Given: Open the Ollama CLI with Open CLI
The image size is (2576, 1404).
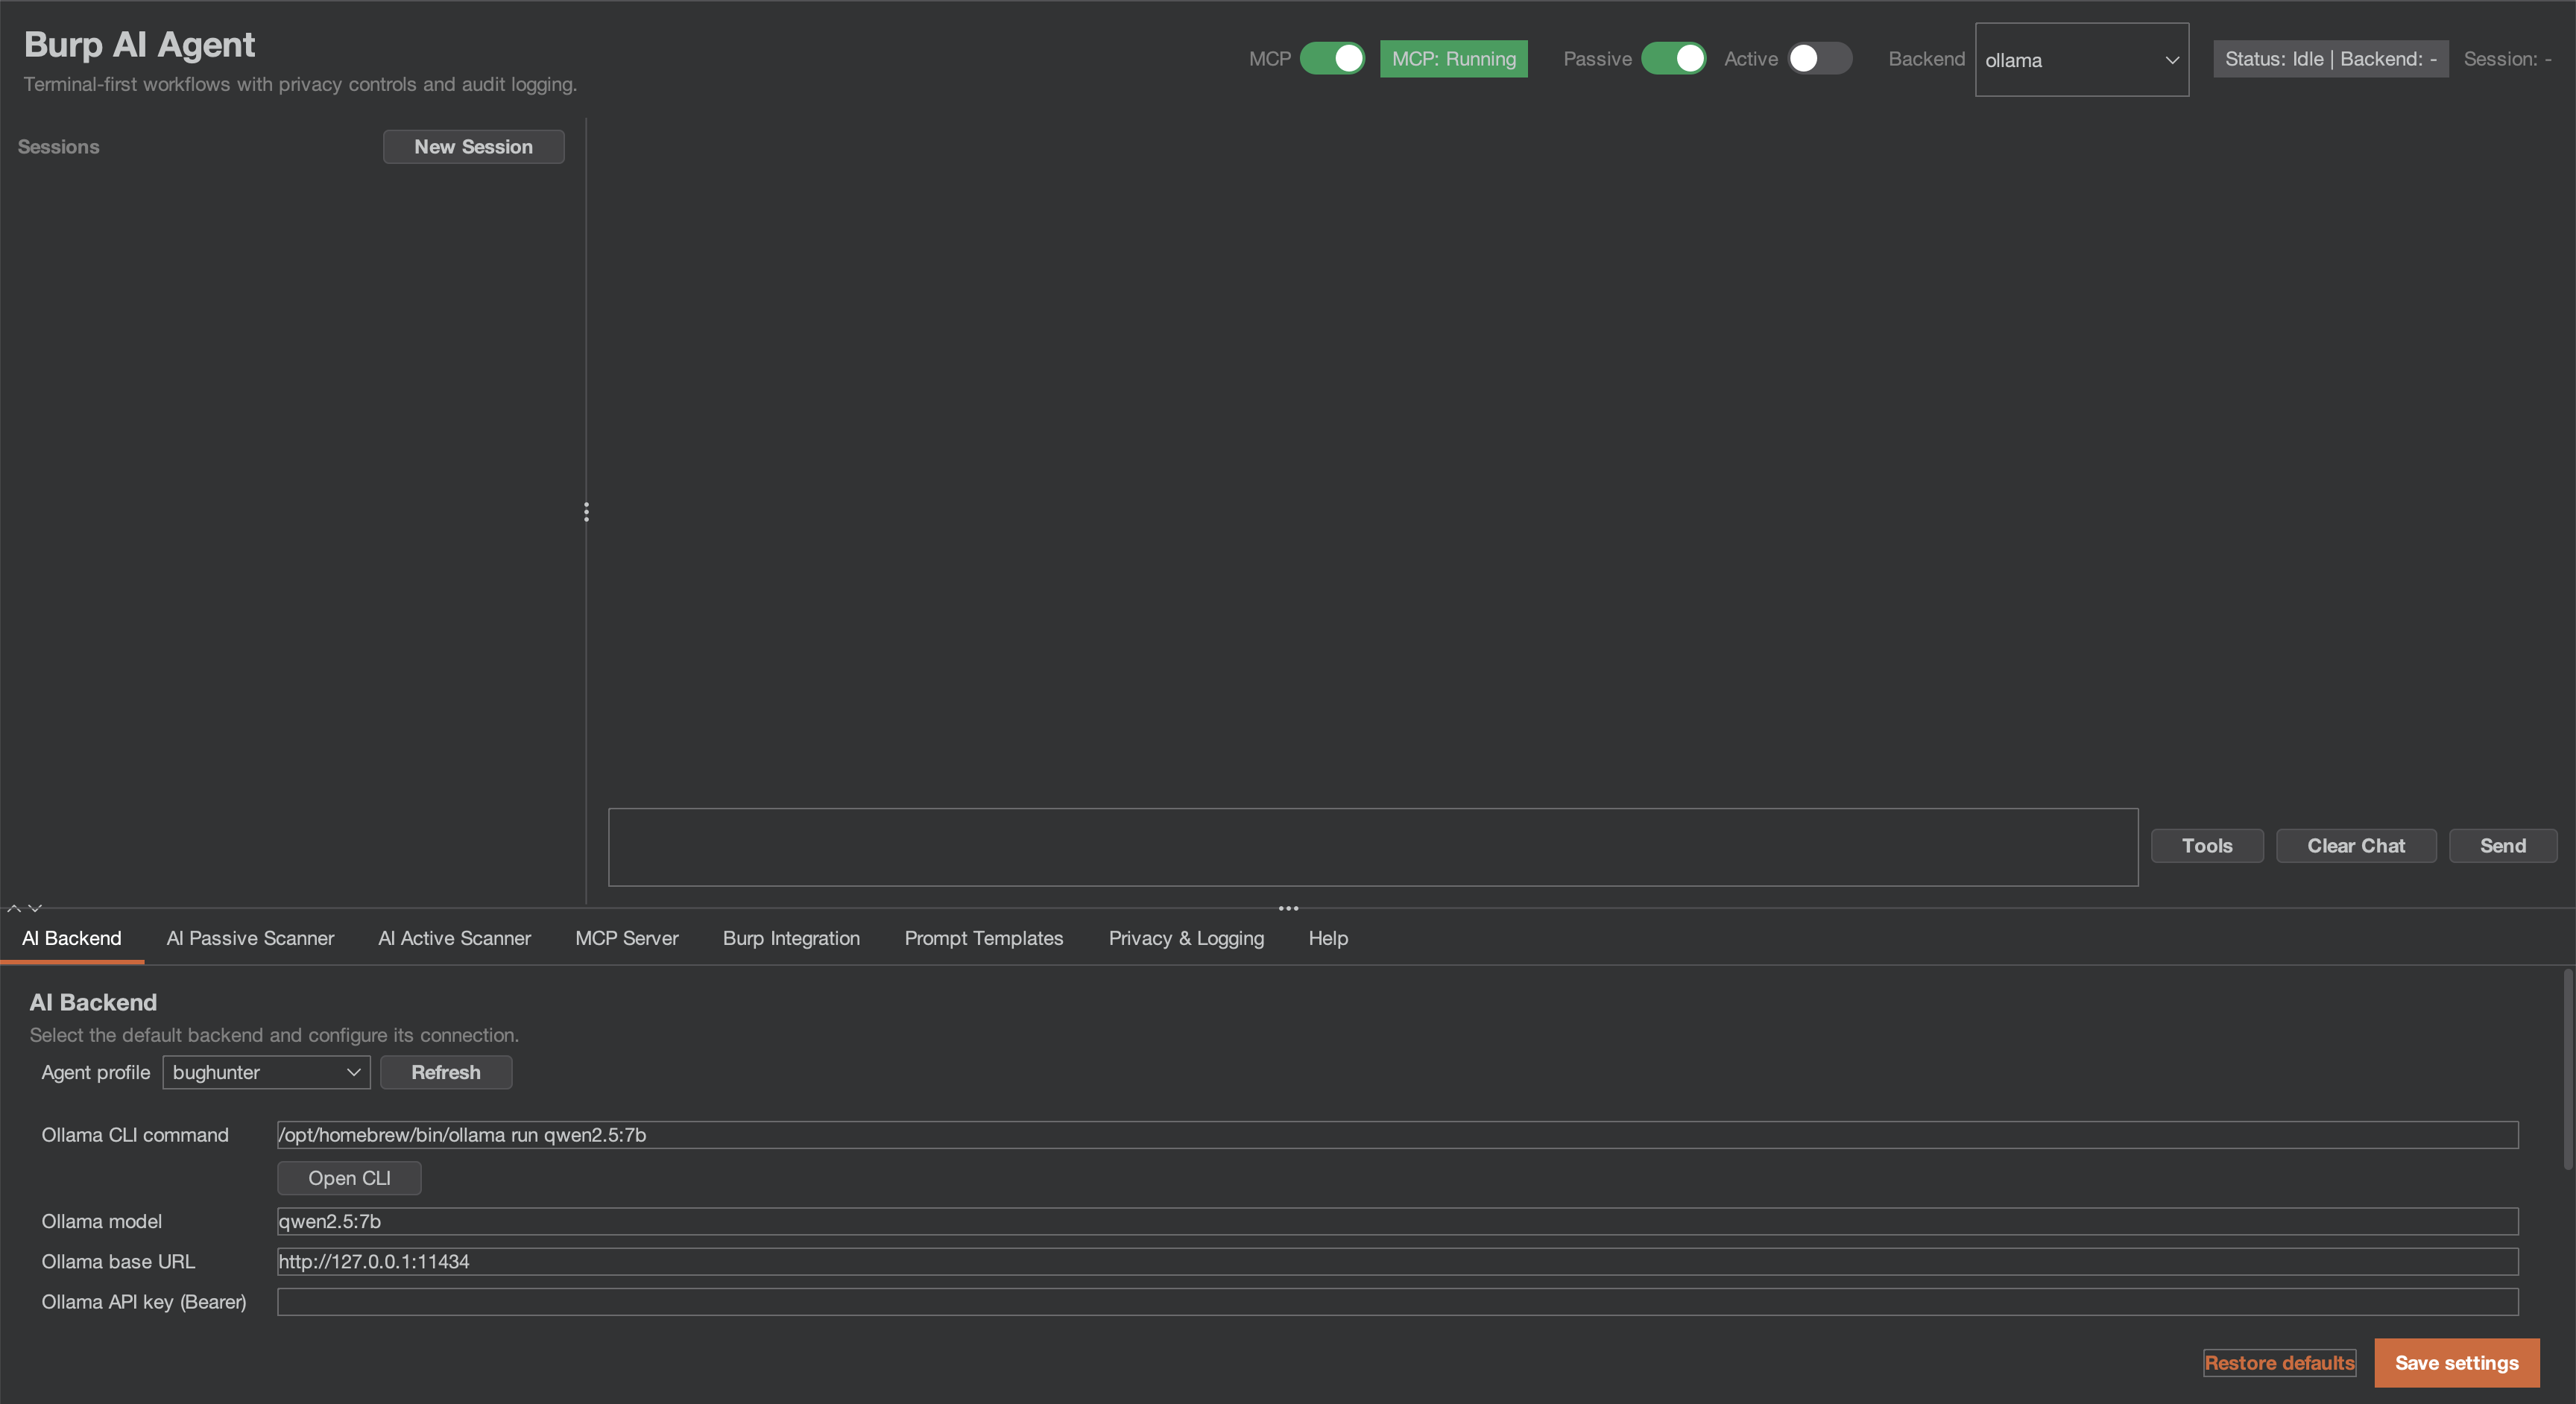Looking at the screenshot, I should click(349, 1177).
